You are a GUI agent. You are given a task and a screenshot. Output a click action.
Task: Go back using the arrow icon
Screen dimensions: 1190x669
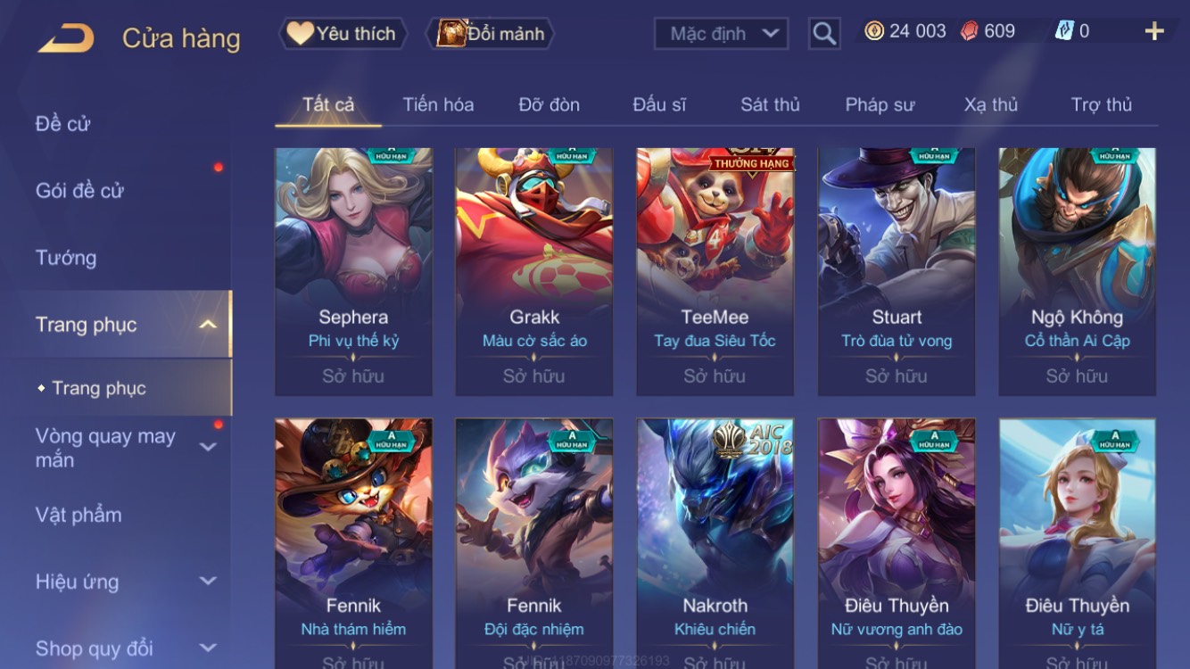tap(66, 37)
